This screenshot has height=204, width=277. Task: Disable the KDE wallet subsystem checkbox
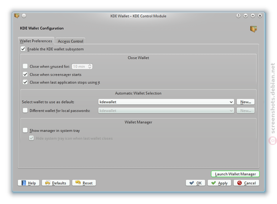coord(23,49)
